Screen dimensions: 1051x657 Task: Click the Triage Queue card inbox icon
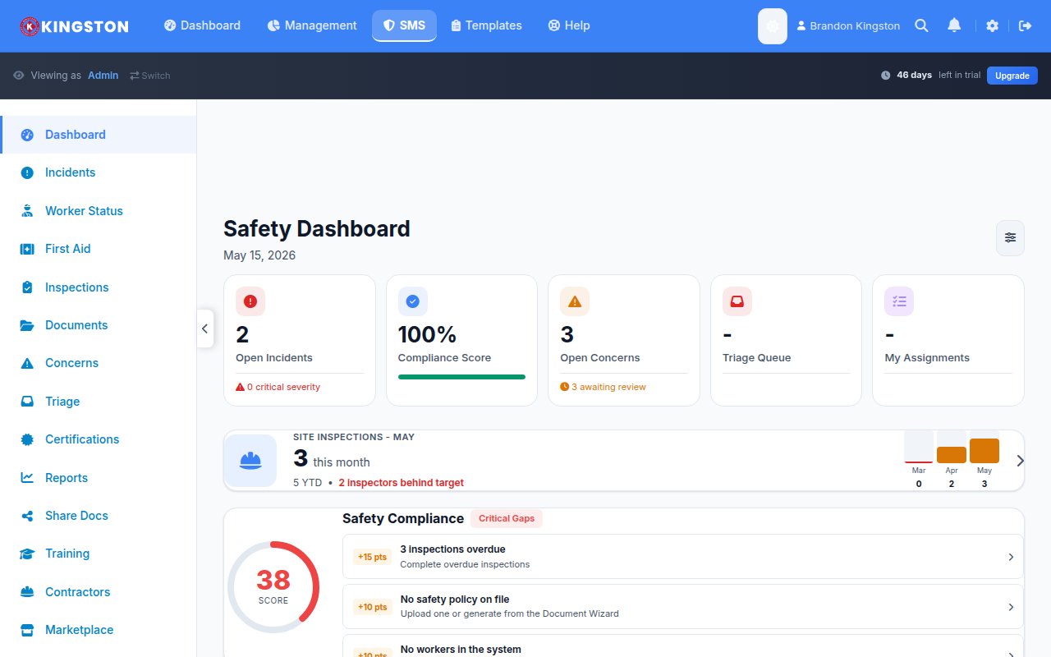point(737,301)
